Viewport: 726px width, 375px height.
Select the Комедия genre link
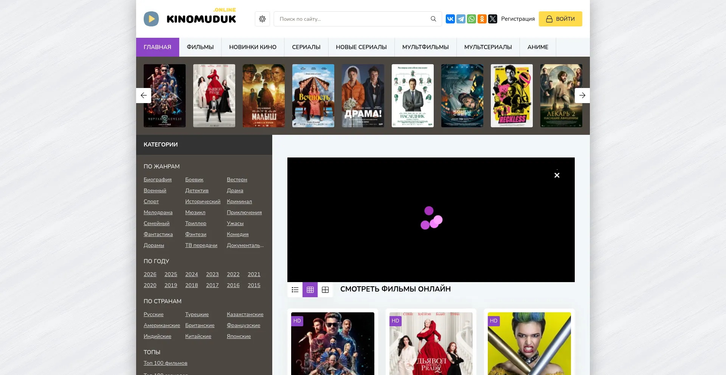click(x=238, y=234)
